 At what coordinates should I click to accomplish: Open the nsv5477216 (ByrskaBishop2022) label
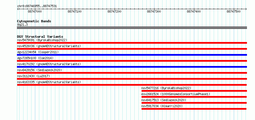point(166,88)
